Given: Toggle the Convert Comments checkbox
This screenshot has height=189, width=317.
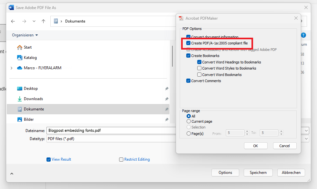Looking at the screenshot, I should click(x=188, y=81).
